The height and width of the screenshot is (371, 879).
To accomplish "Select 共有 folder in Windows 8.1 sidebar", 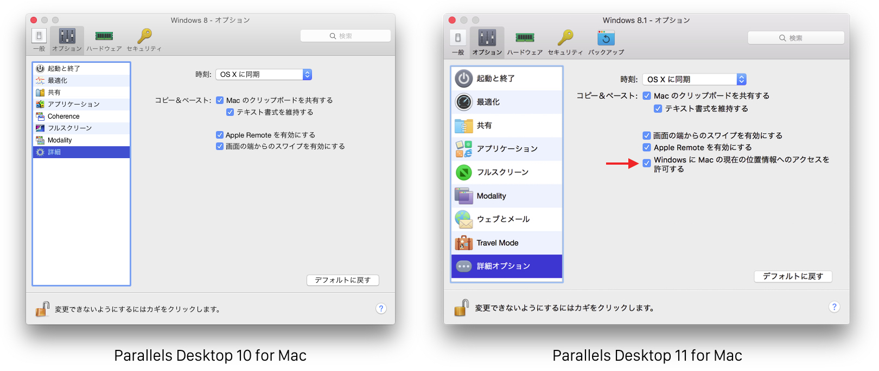I will click(507, 126).
